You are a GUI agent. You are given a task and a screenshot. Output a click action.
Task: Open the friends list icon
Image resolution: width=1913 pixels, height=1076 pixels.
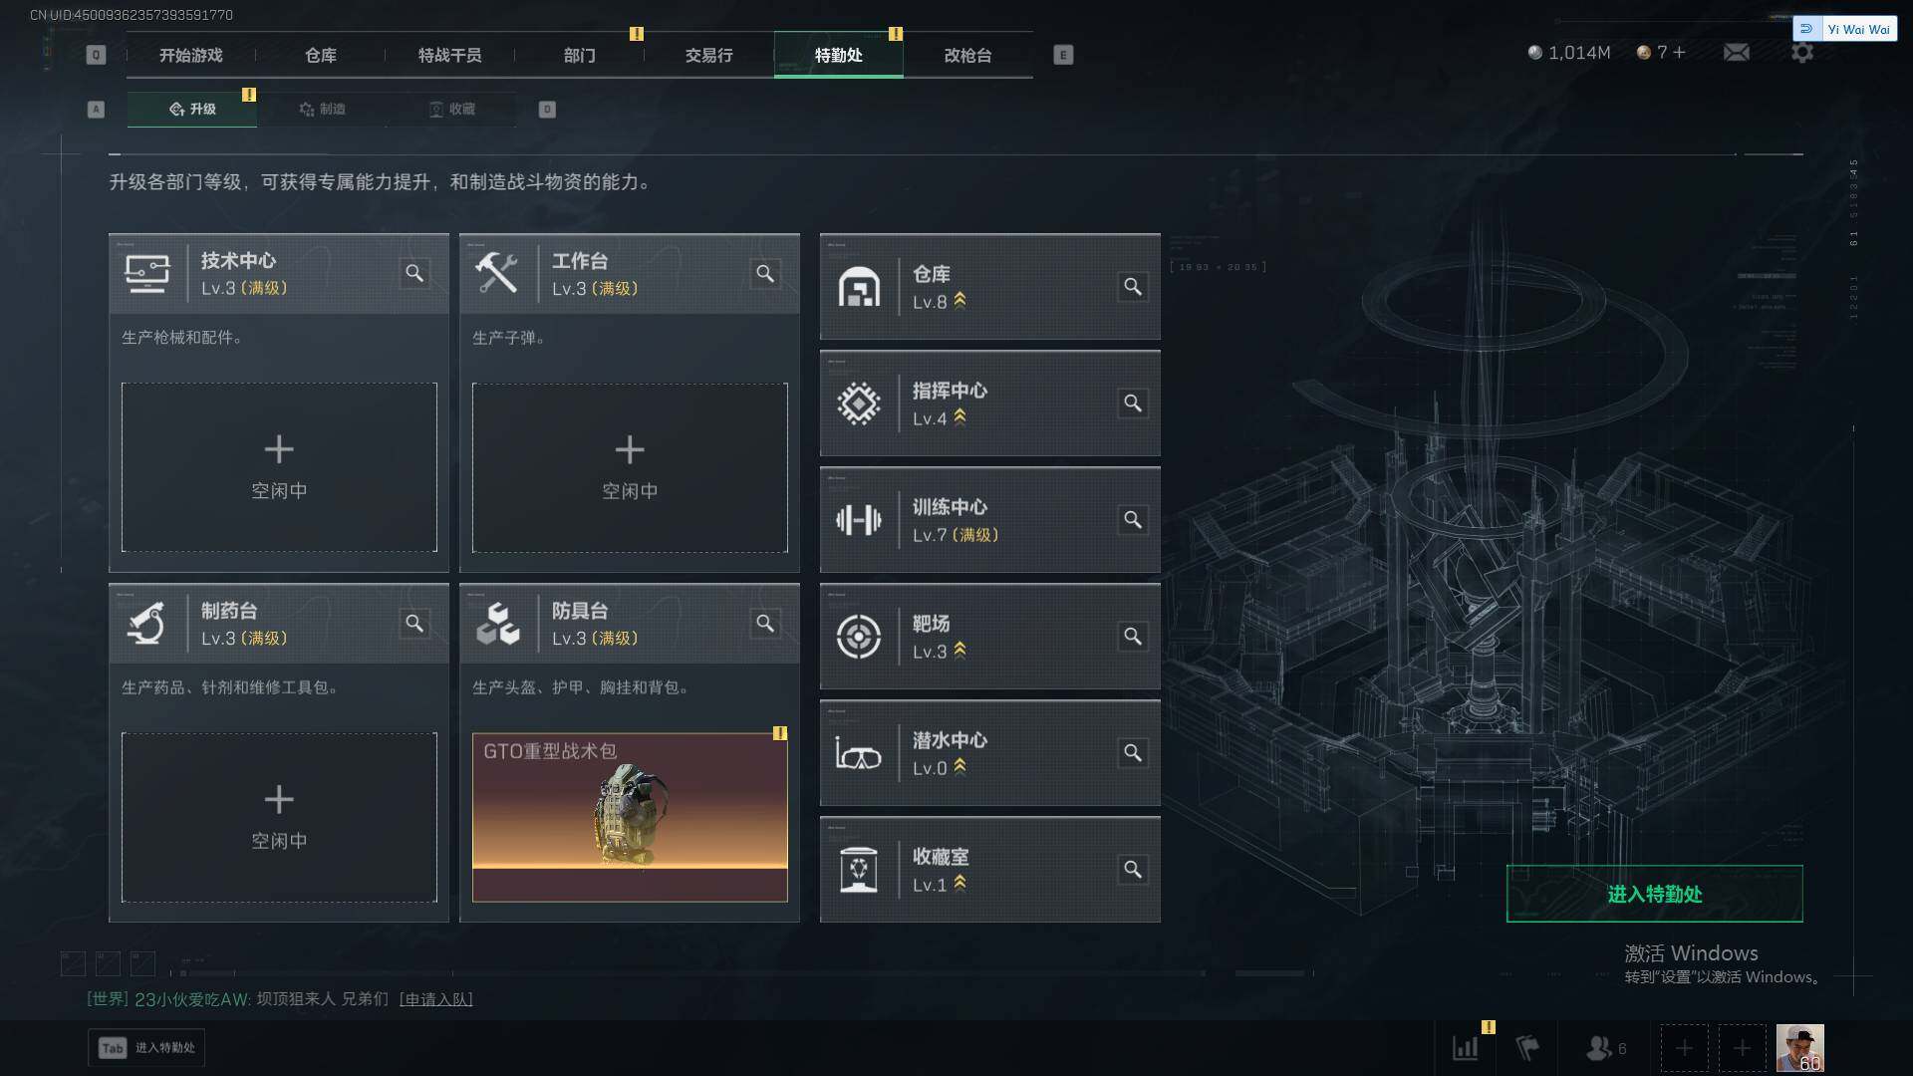click(1605, 1048)
